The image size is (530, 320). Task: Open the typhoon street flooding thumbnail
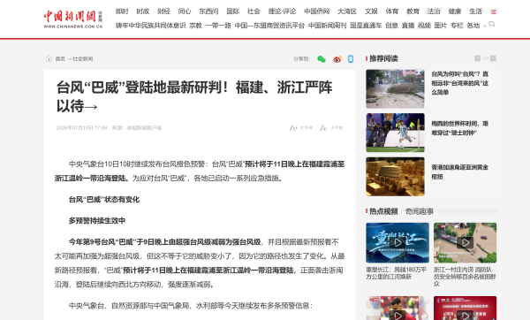point(395,88)
